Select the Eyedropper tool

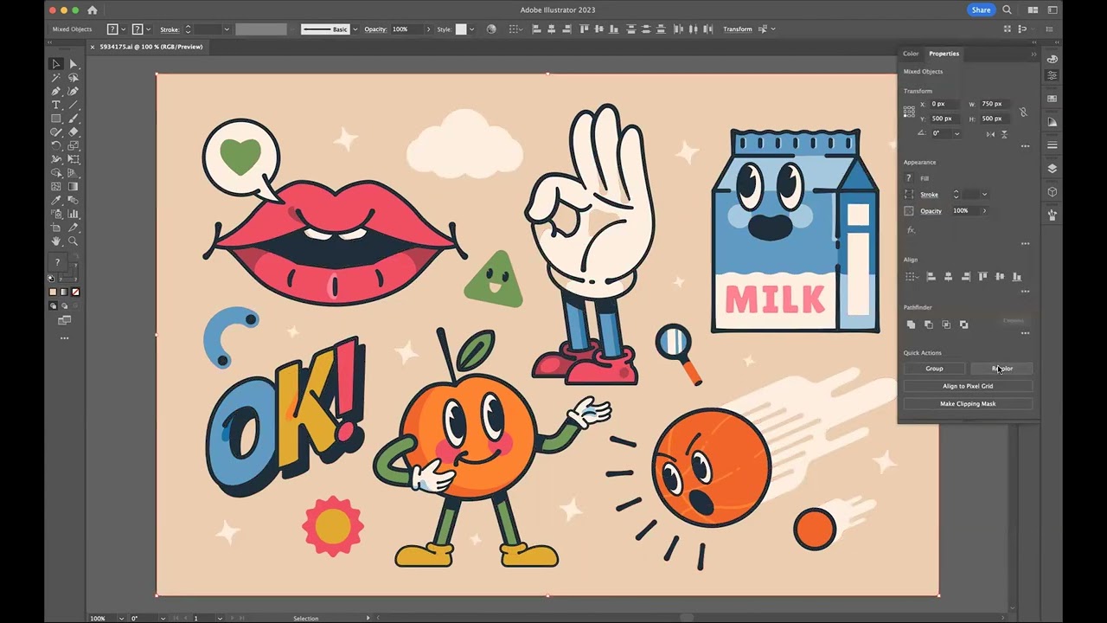(56, 200)
